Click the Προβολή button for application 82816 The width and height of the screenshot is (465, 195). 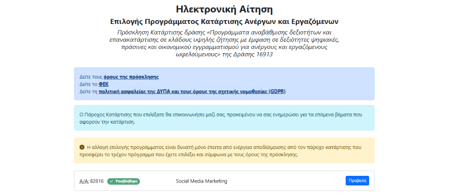click(x=357, y=181)
